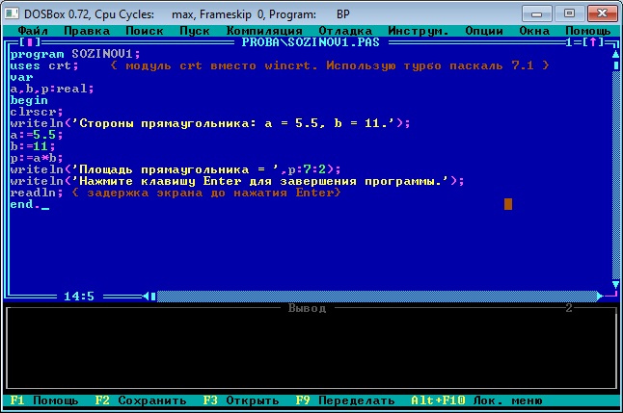623x413 pixels.
Task: Click the 'clrscr;' line
Action: point(37,112)
